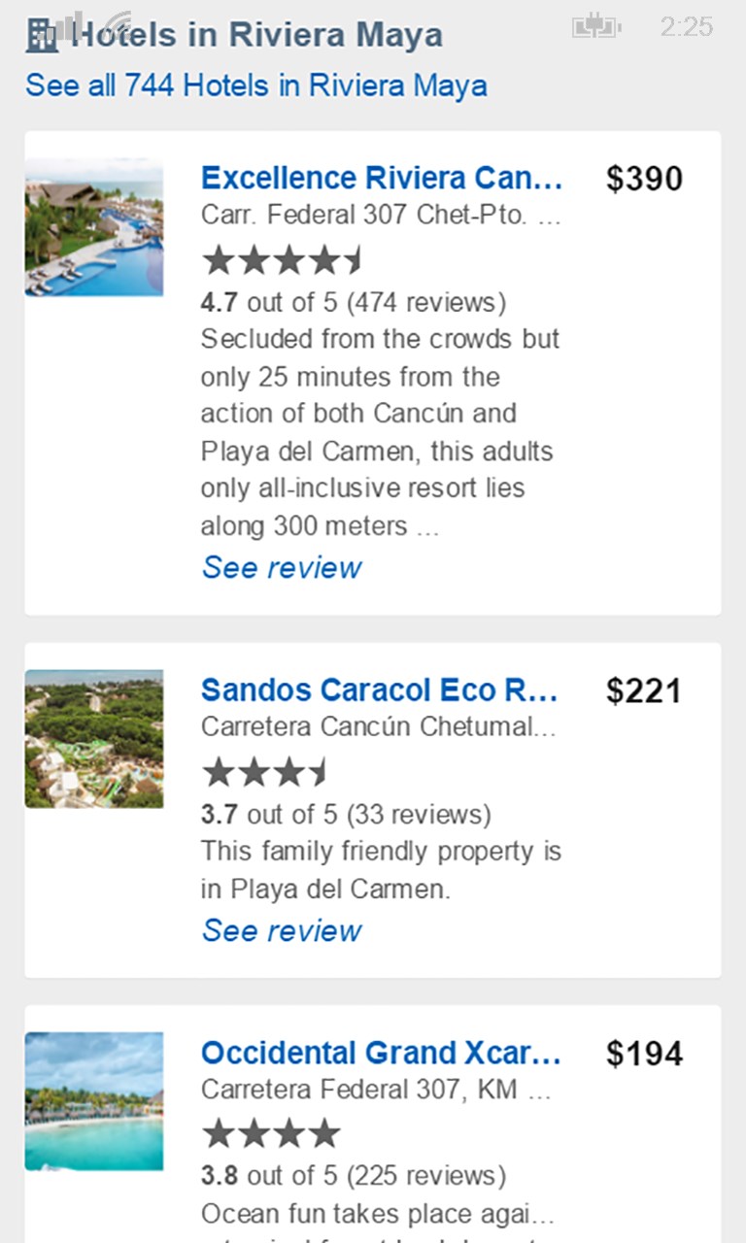Click the hotel building icon in header
Screen dimensions: 746x1243
(41, 36)
